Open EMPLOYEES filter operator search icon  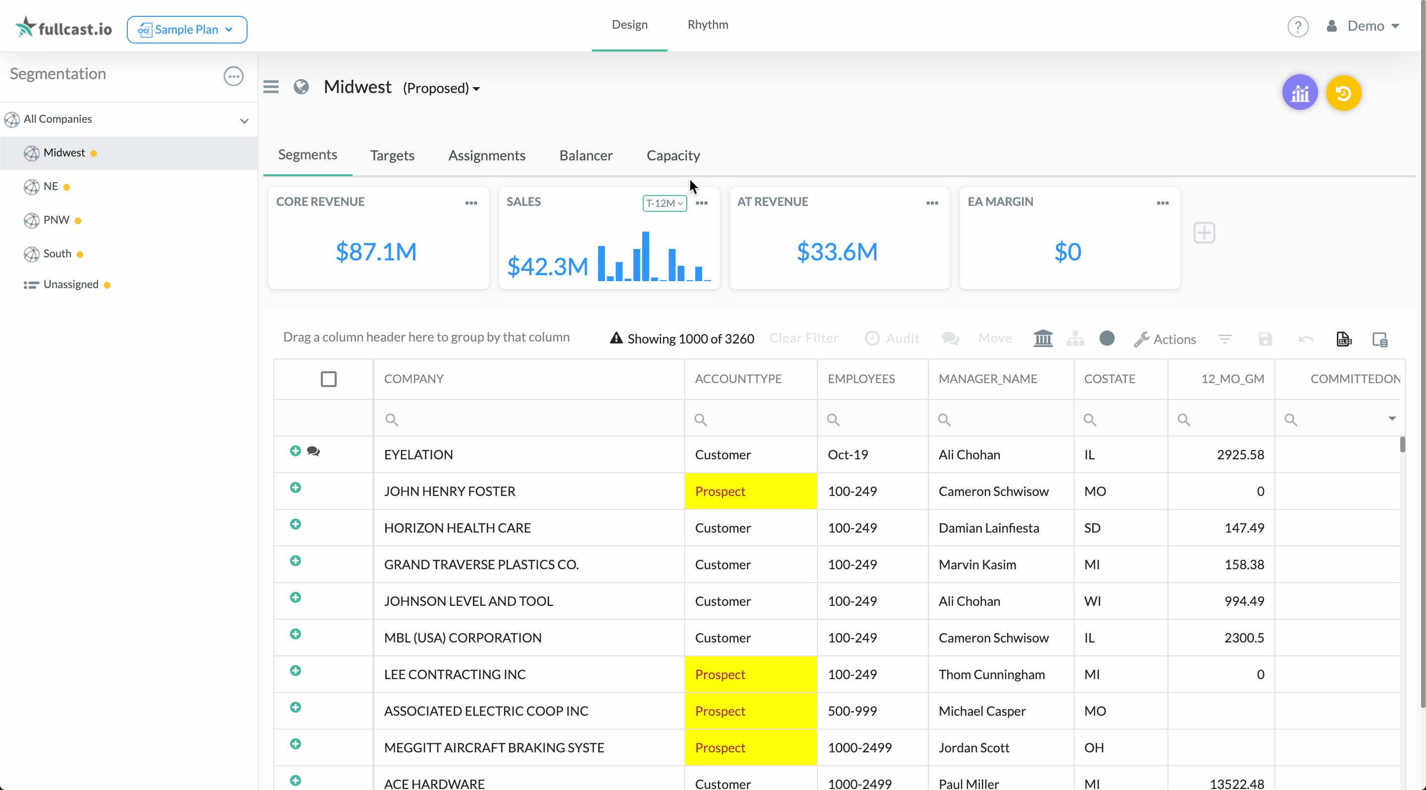tap(833, 419)
